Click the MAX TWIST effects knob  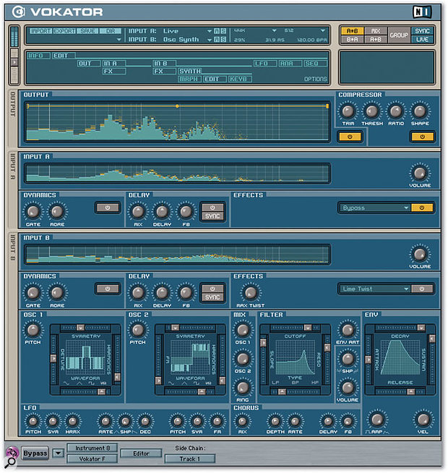click(x=251, y=293)
